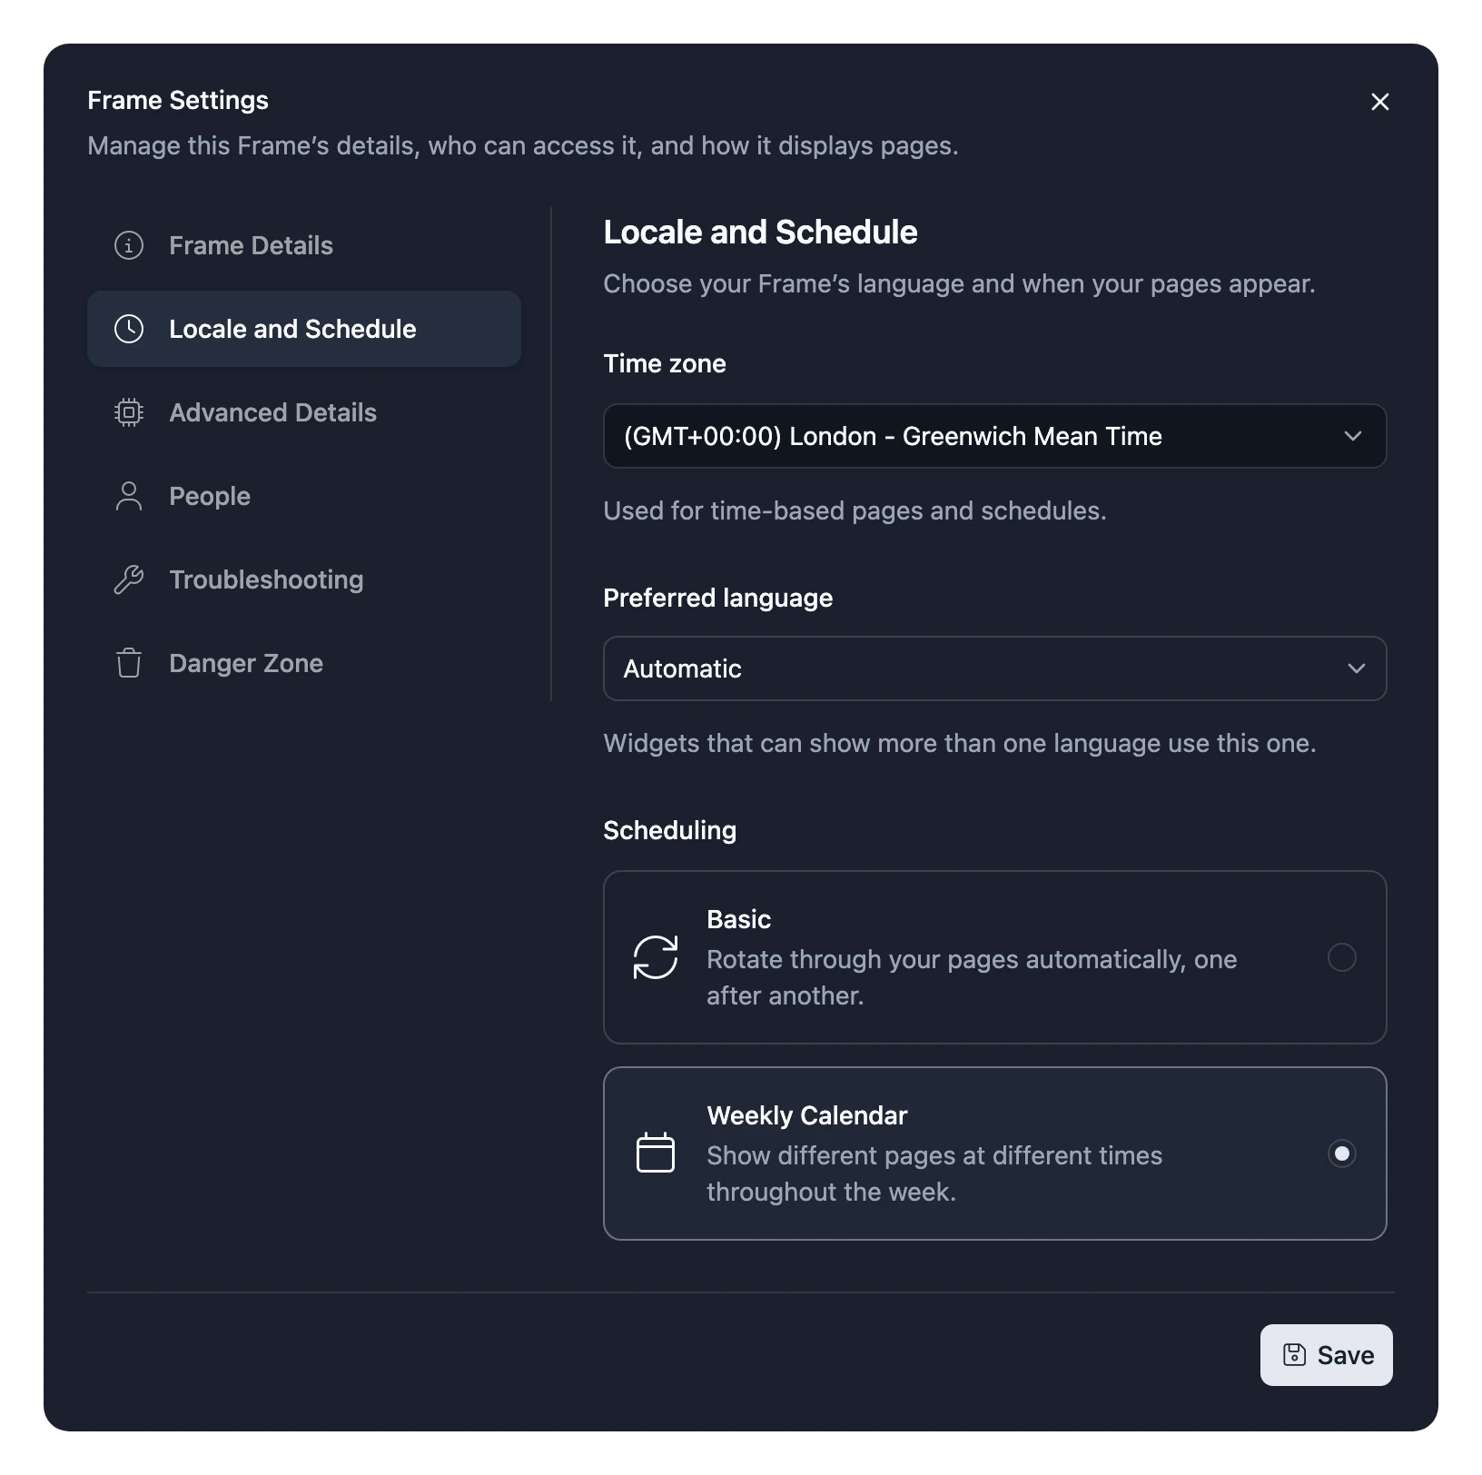Click the floppy disk icon in Save button
Viewport: 1482px width, 1475px height.
pos(1294,1355)
